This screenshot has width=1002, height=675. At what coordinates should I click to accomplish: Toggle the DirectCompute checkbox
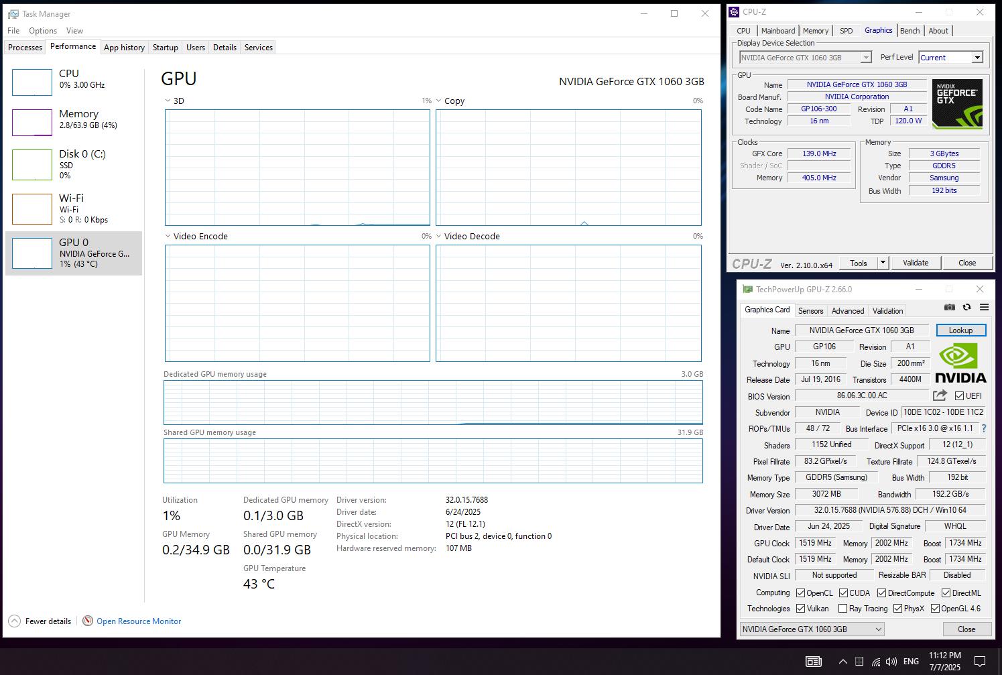[x=881, y=593]
